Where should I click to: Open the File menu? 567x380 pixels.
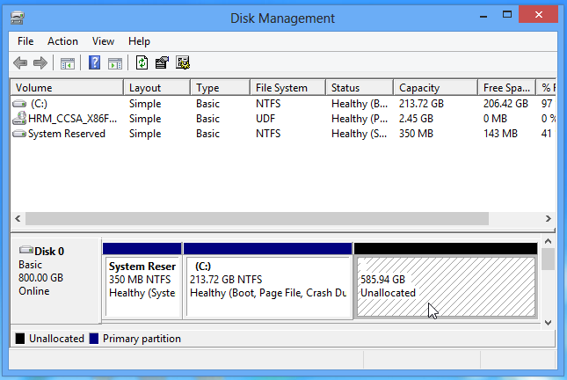[x=25, y=41]
